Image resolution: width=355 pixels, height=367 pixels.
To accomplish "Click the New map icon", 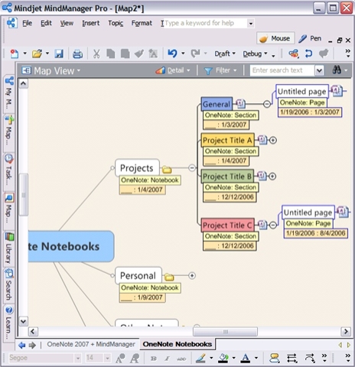I will pyautogui.click(x=14, y=54).
